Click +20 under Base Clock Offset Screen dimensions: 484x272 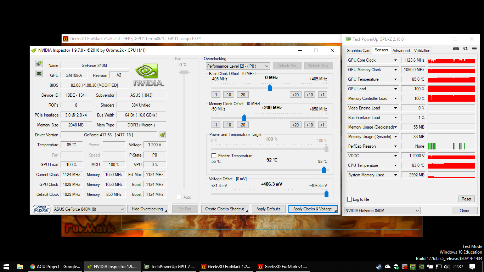pyautogui.click(x=296, y=95)
